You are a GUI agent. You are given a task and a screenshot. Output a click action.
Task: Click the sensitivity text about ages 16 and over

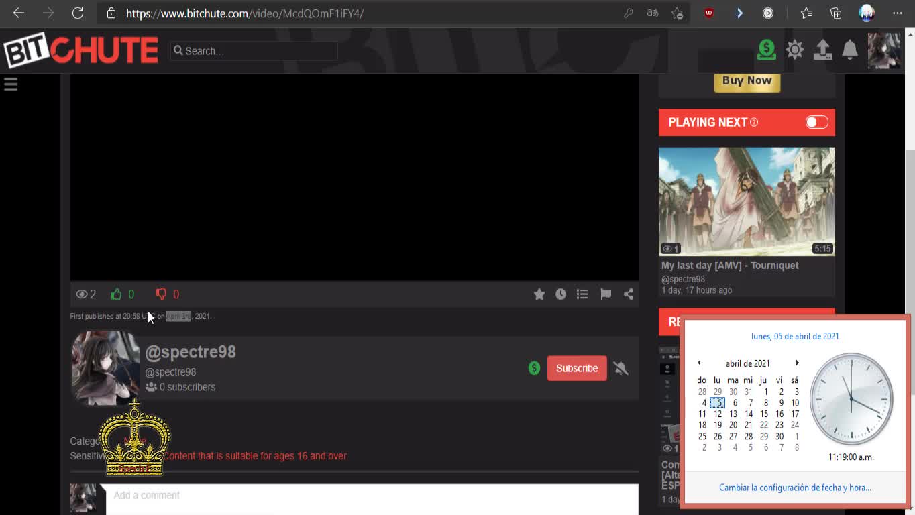point(255,456)
